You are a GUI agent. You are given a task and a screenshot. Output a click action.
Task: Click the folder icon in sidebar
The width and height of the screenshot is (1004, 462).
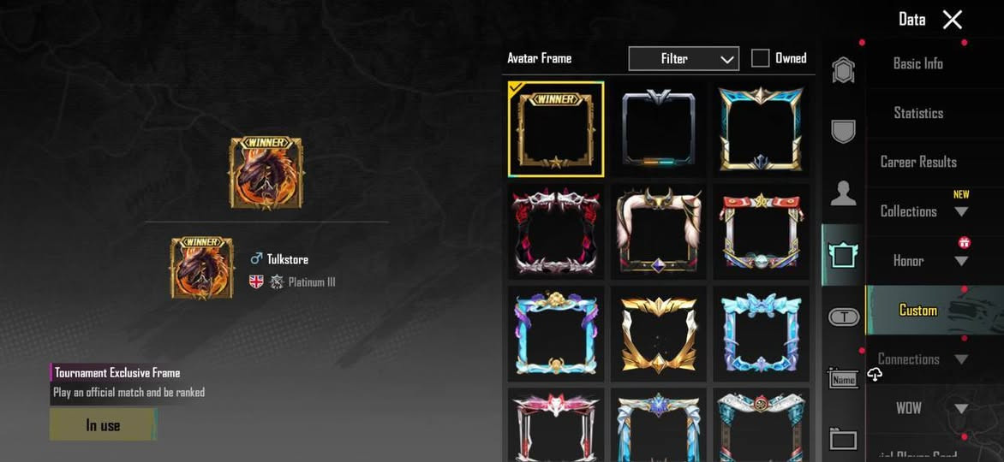coord(843,439)
